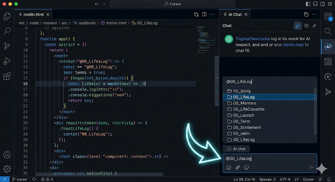Pick 00_Launch folder in the dropdown
This screenshot has height=182, width=335.
tap(243, 115)
